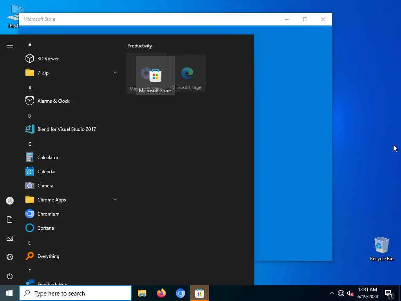401x301 pixels.
Task: Open the user account icon
Action: tap(10, 201)
